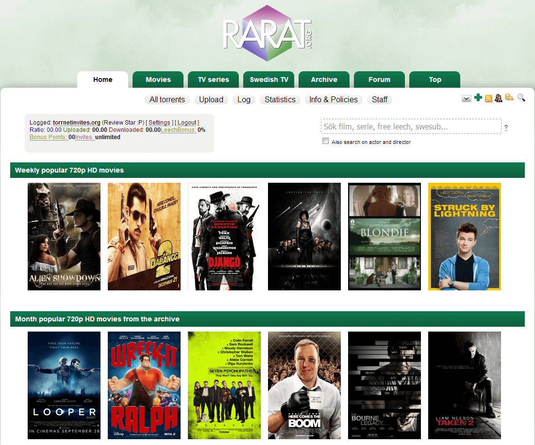View the Statistics page
Viewport: 535px width, 445px height.
click(280, 99)
